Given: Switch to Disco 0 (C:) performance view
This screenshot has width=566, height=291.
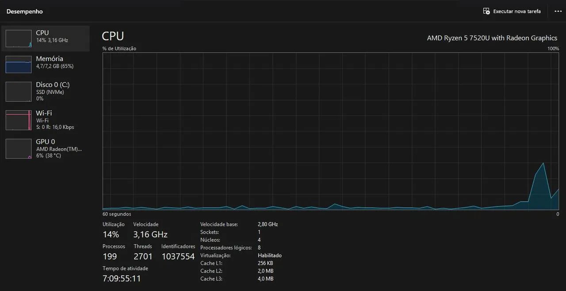Looking at the screenshot, I should point(53,85).
